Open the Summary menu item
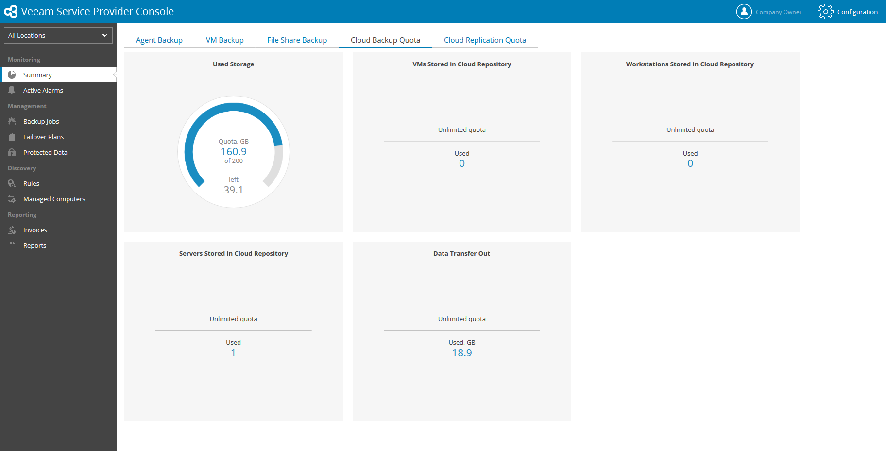Viewport: 886px width, 451px height. click(x=58, y=75)
